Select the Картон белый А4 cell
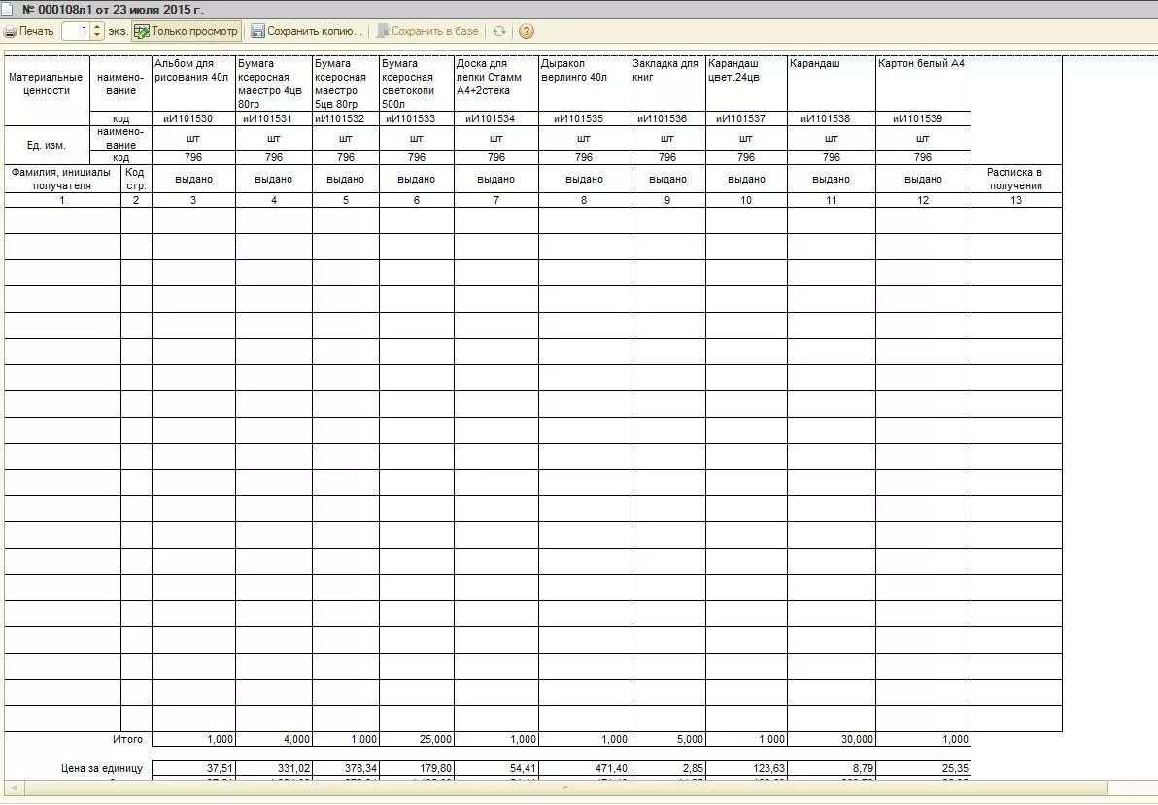 pos(923,84)
